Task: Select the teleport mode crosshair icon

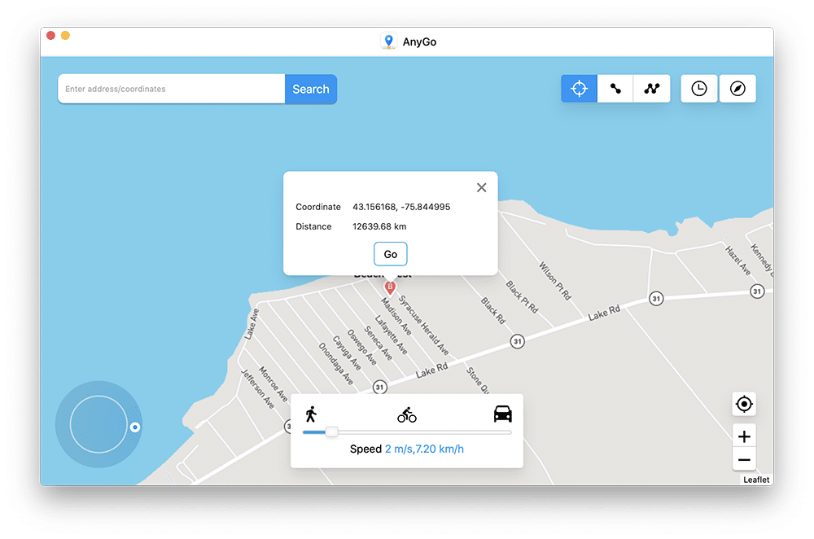Action: click(x=579, y=88)
